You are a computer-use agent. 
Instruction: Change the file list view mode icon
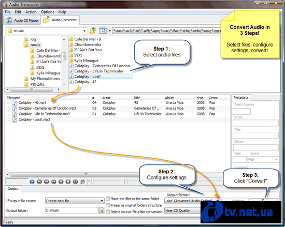coord(103,31)
